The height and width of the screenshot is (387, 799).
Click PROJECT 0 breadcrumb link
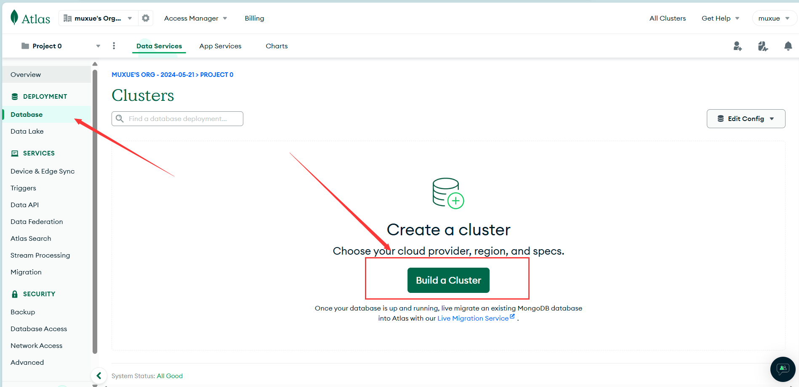click(x=217, y=74)
